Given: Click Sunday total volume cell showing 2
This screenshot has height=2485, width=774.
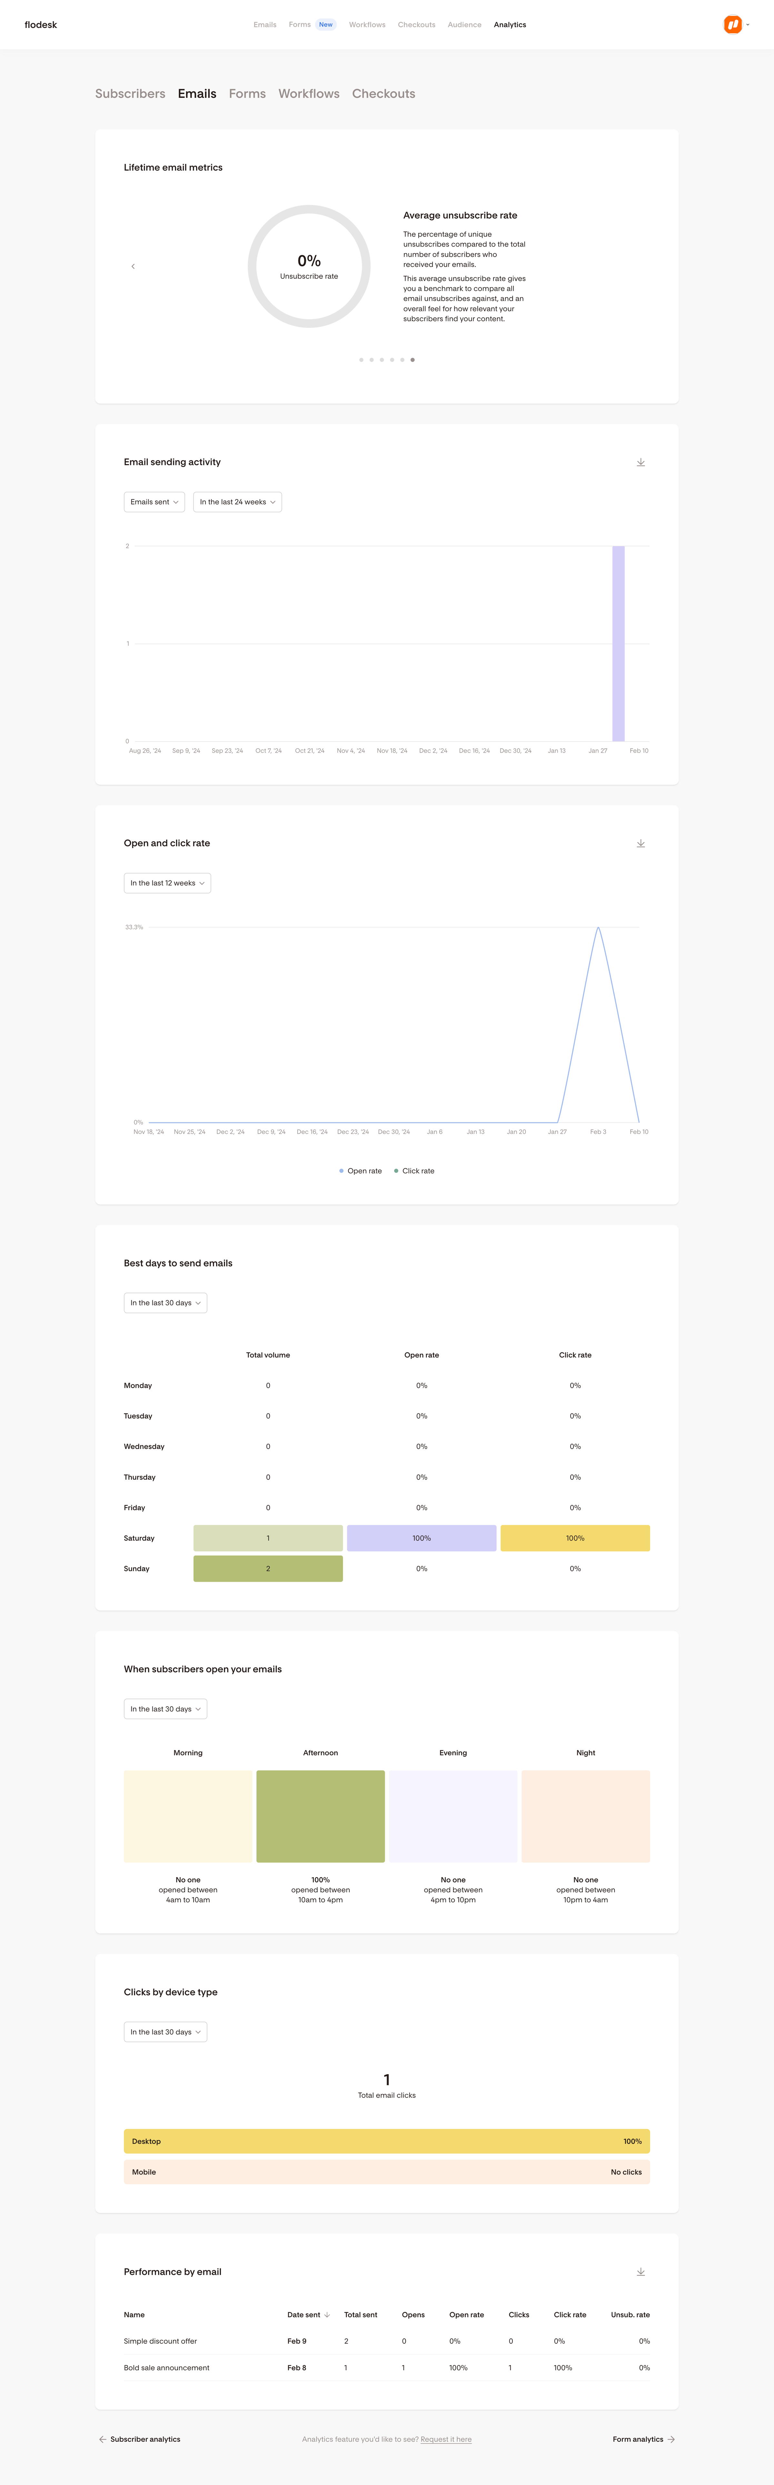Looking at the screenshot, I should click(x=268, y=1568).
